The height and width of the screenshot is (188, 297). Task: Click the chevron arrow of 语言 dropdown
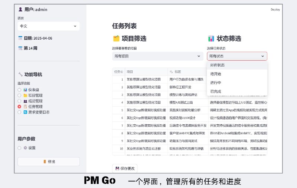(x=75, y=26)
